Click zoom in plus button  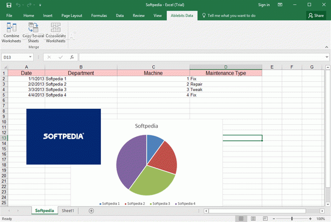coord(310,219)
